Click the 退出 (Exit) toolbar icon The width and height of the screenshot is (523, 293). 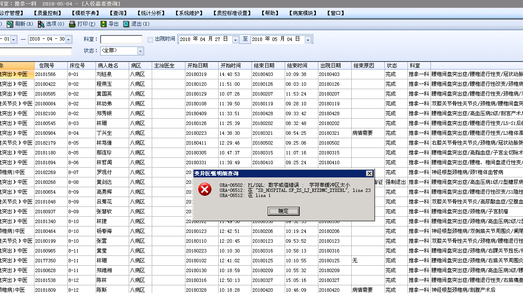click(126, 24)
